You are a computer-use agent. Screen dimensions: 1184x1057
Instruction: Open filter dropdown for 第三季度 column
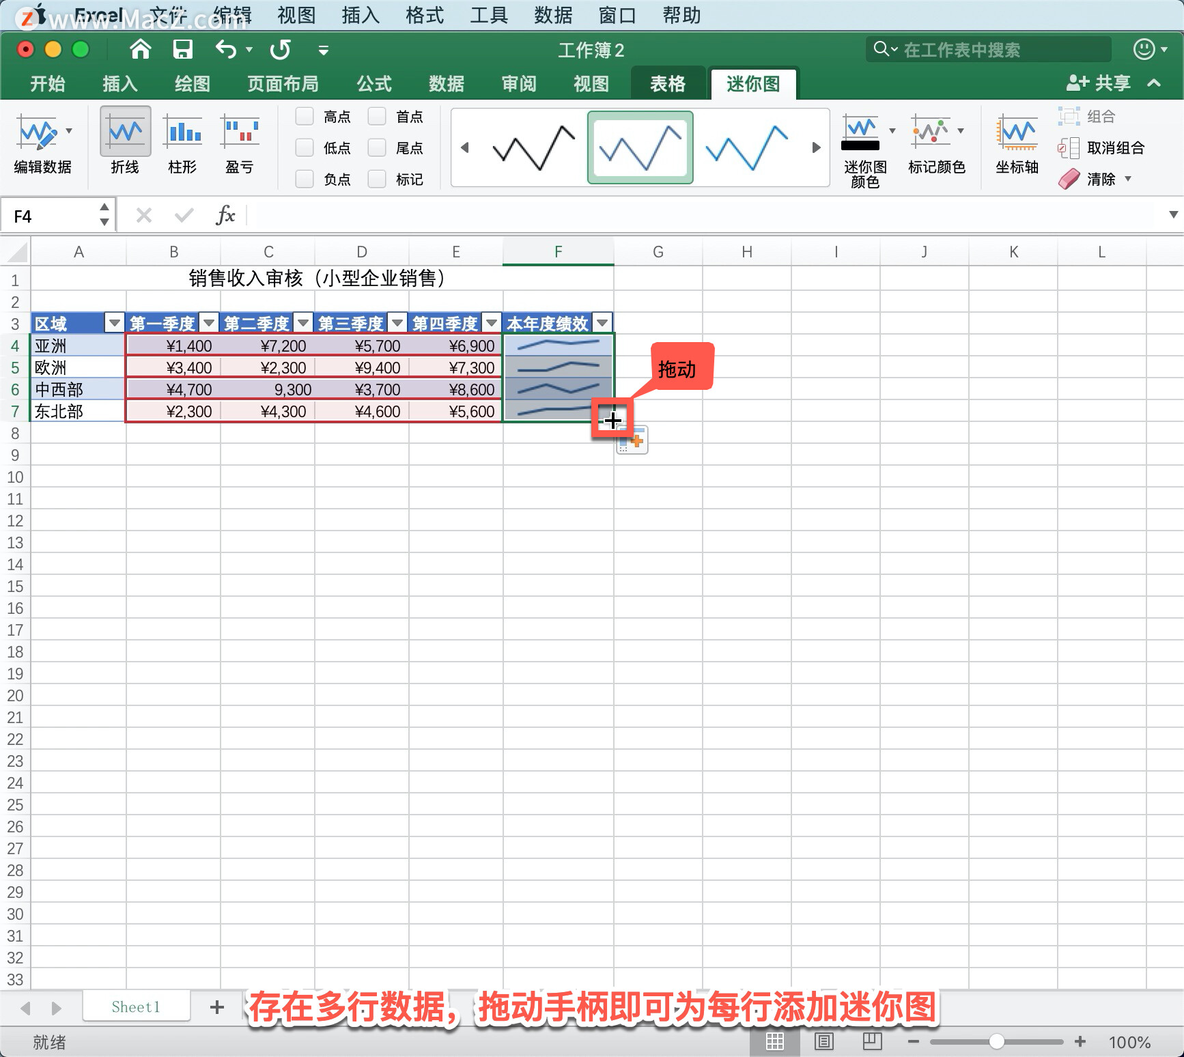pos(397,322)
